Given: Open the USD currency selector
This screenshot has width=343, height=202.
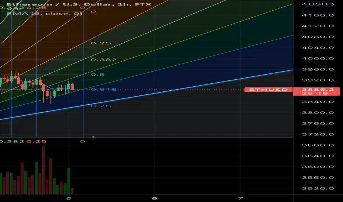Looking at the screenshot, I should pos(318,4).
